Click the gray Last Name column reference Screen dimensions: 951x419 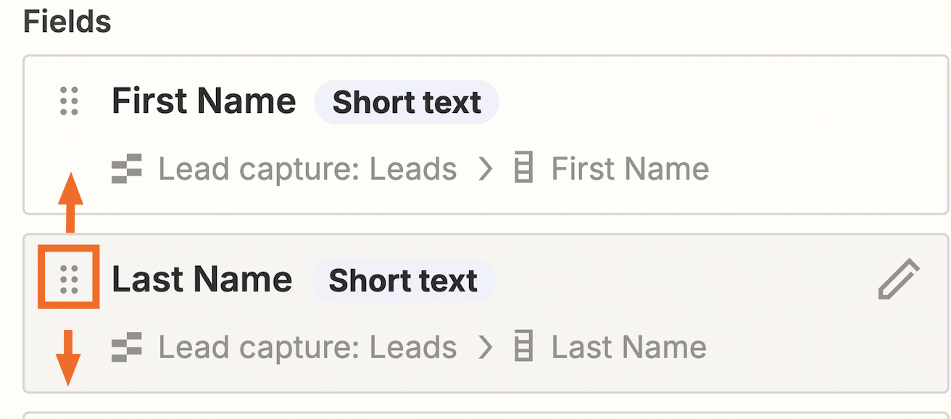pos(628,348)
